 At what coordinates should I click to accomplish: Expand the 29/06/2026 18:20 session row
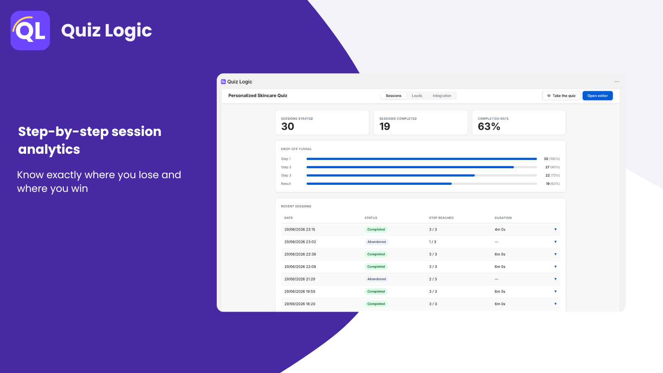click(x=555, y=304)
